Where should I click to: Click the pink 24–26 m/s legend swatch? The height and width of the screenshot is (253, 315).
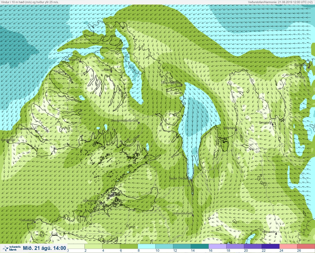[x=288, y=246]
